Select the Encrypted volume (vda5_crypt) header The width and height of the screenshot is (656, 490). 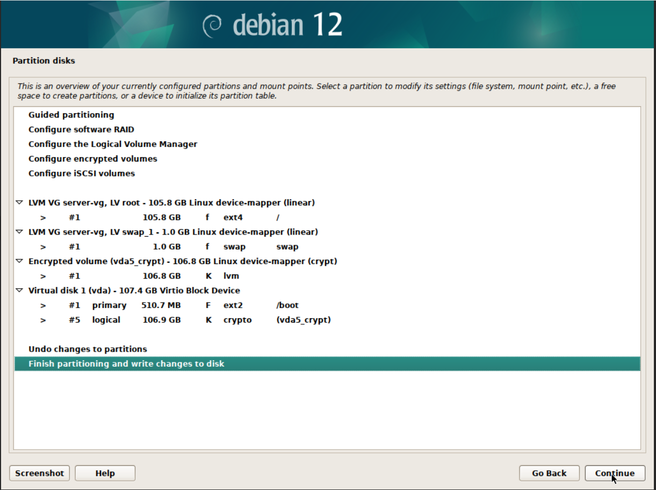click(x=327, y=261)
